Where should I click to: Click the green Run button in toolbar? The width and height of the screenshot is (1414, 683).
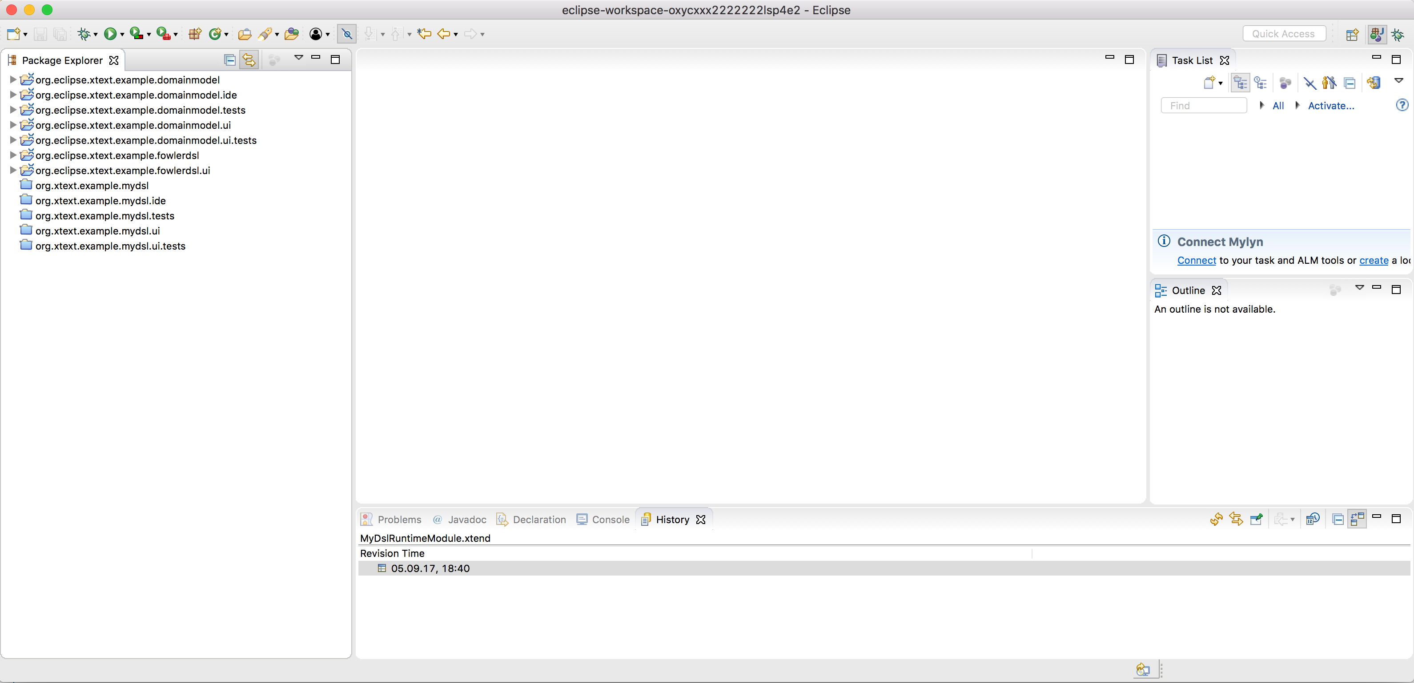click(110, 34)
